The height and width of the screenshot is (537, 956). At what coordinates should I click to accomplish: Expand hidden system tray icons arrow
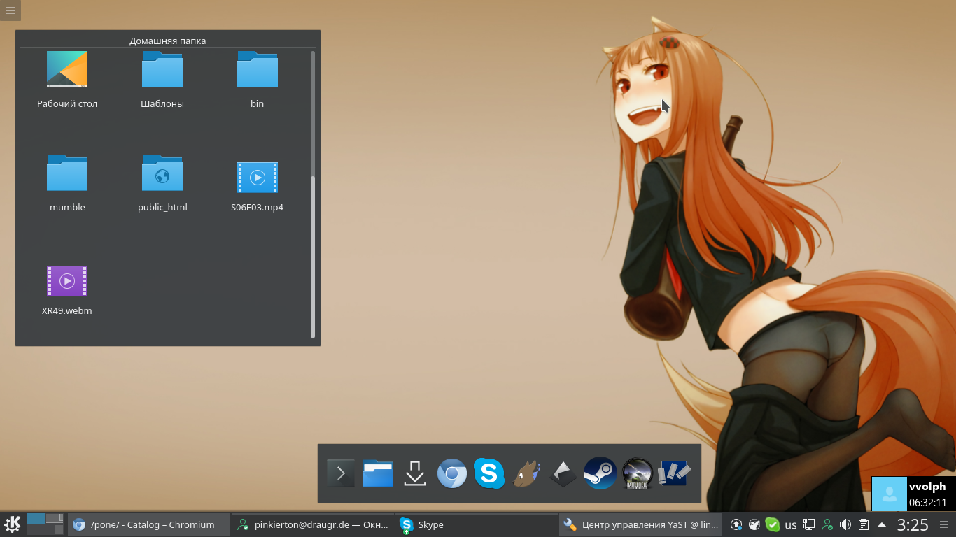(x=882, y=524)
